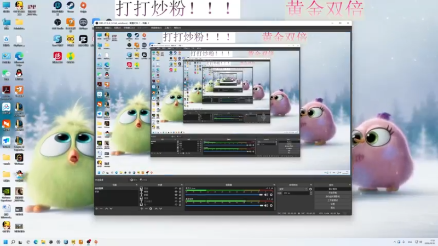438x246 pixels.
Task: Click the transition duration input field
Action: tap(296, 193)
